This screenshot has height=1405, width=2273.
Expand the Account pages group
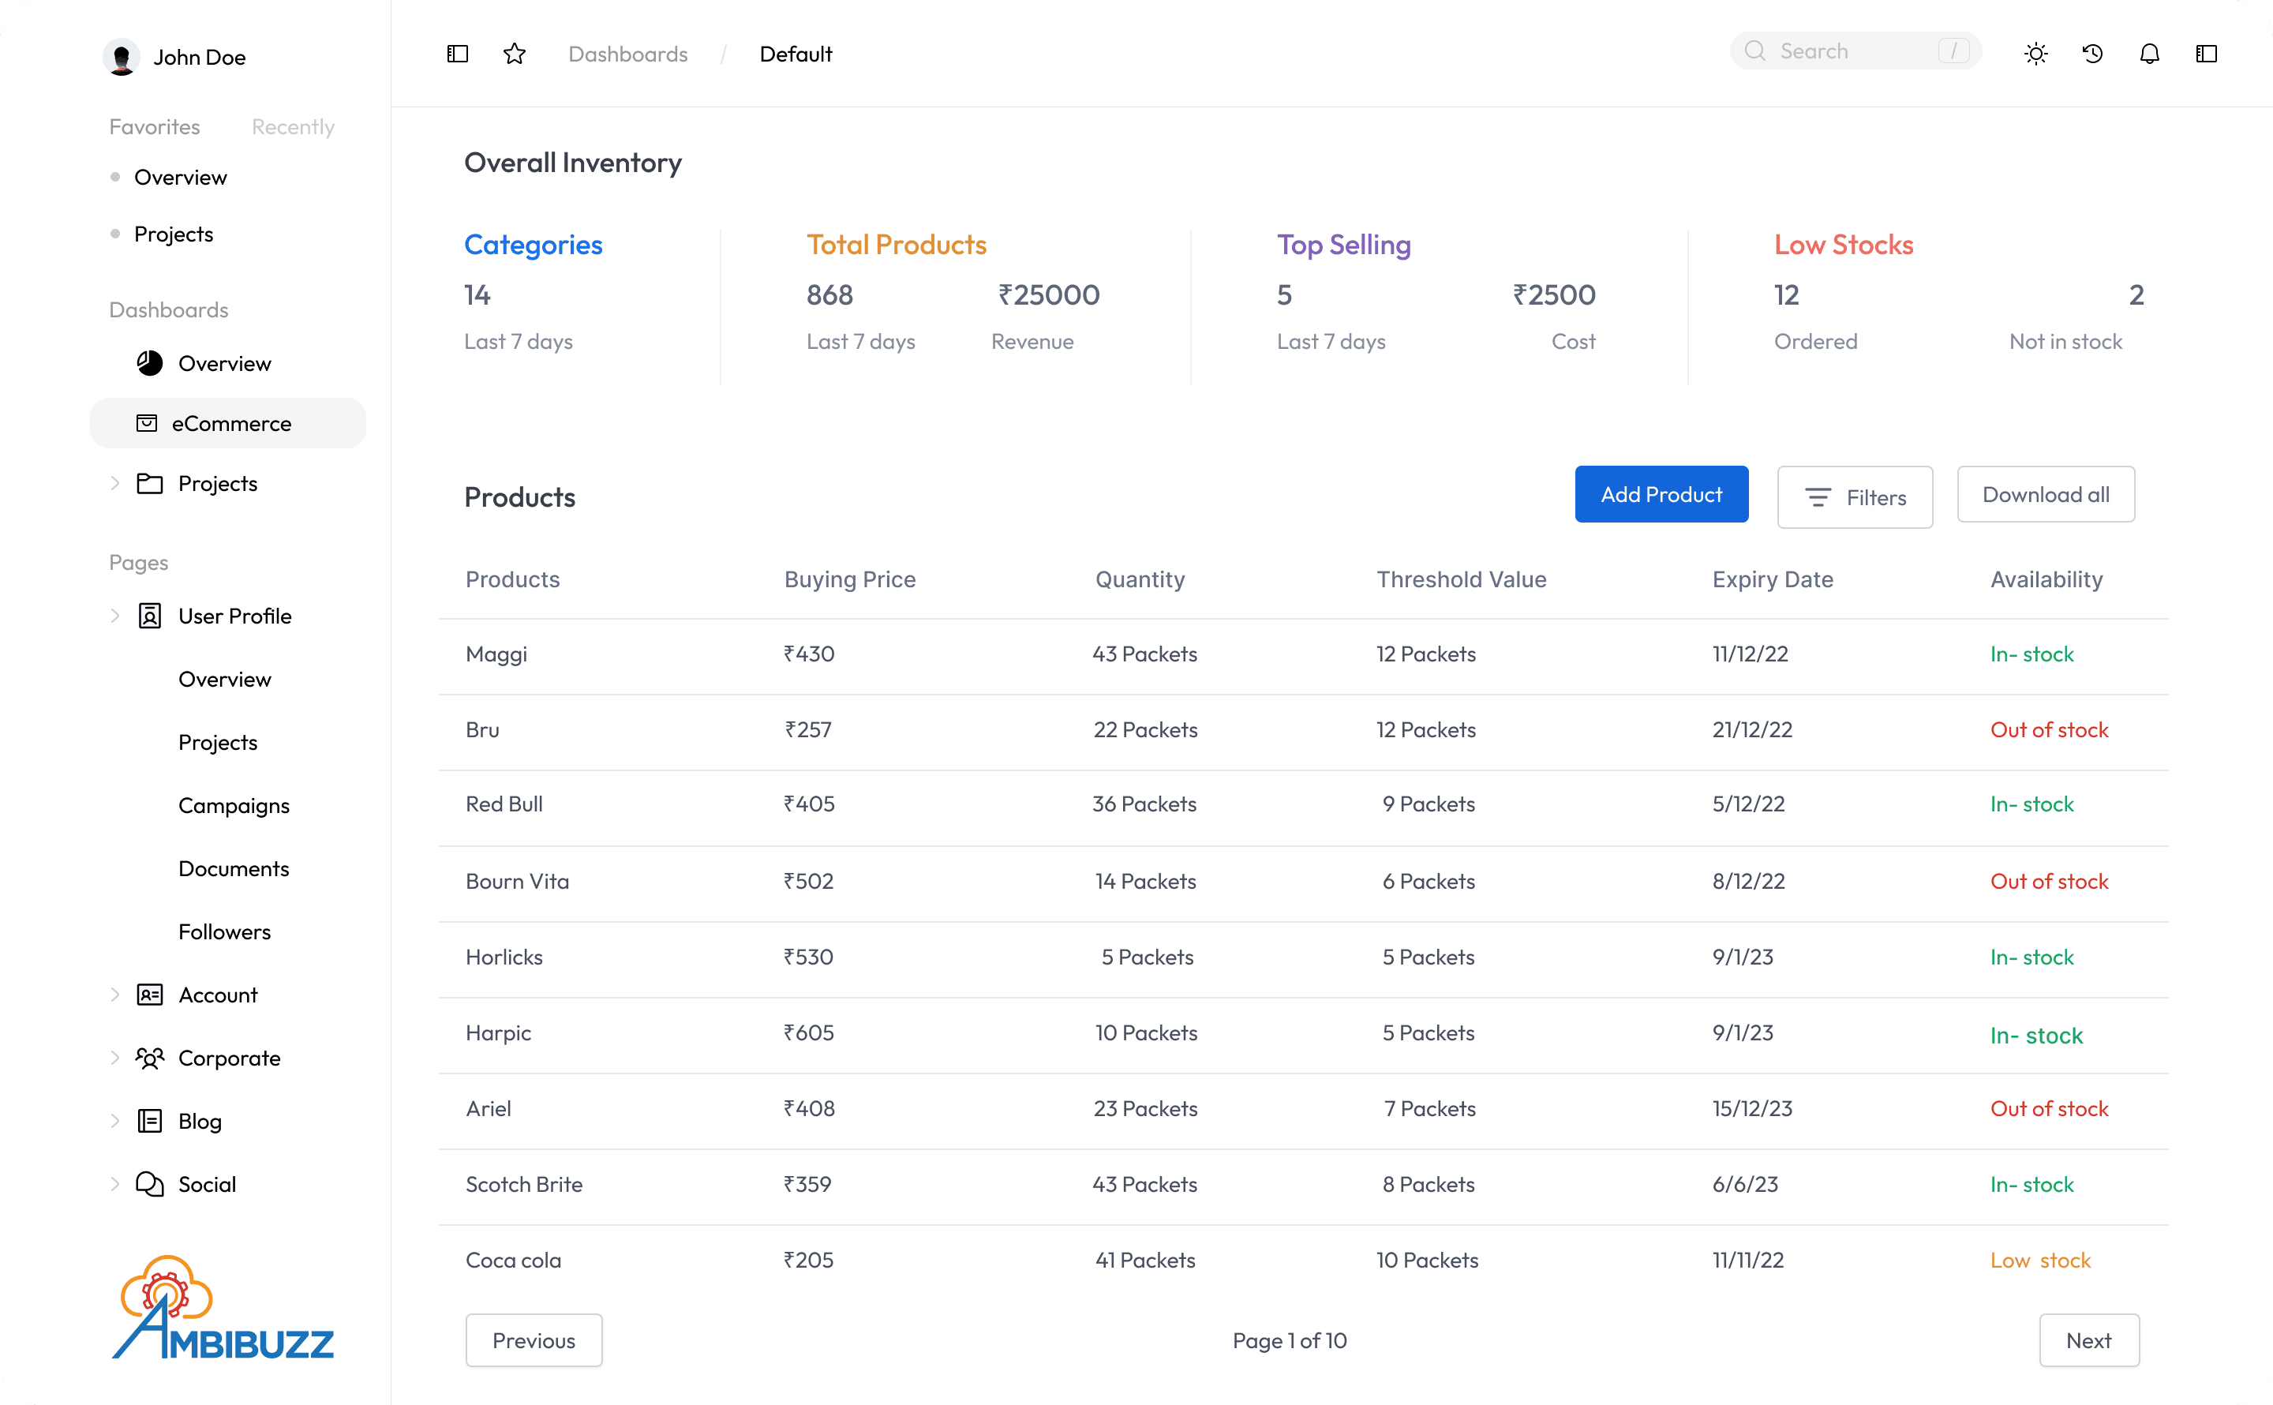[115, 995]
